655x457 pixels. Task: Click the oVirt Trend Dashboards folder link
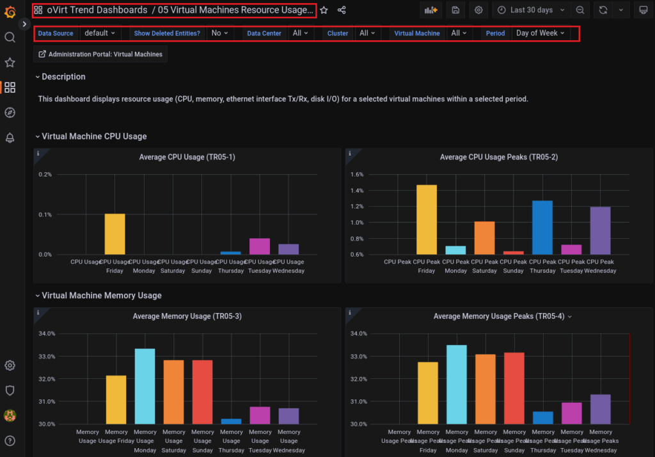97,10
